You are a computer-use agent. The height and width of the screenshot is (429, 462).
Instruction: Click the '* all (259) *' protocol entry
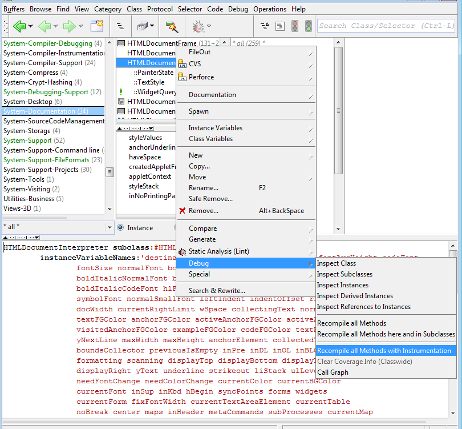[x=249, y=43]
